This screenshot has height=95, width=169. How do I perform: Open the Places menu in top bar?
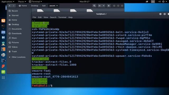(22, 2)
